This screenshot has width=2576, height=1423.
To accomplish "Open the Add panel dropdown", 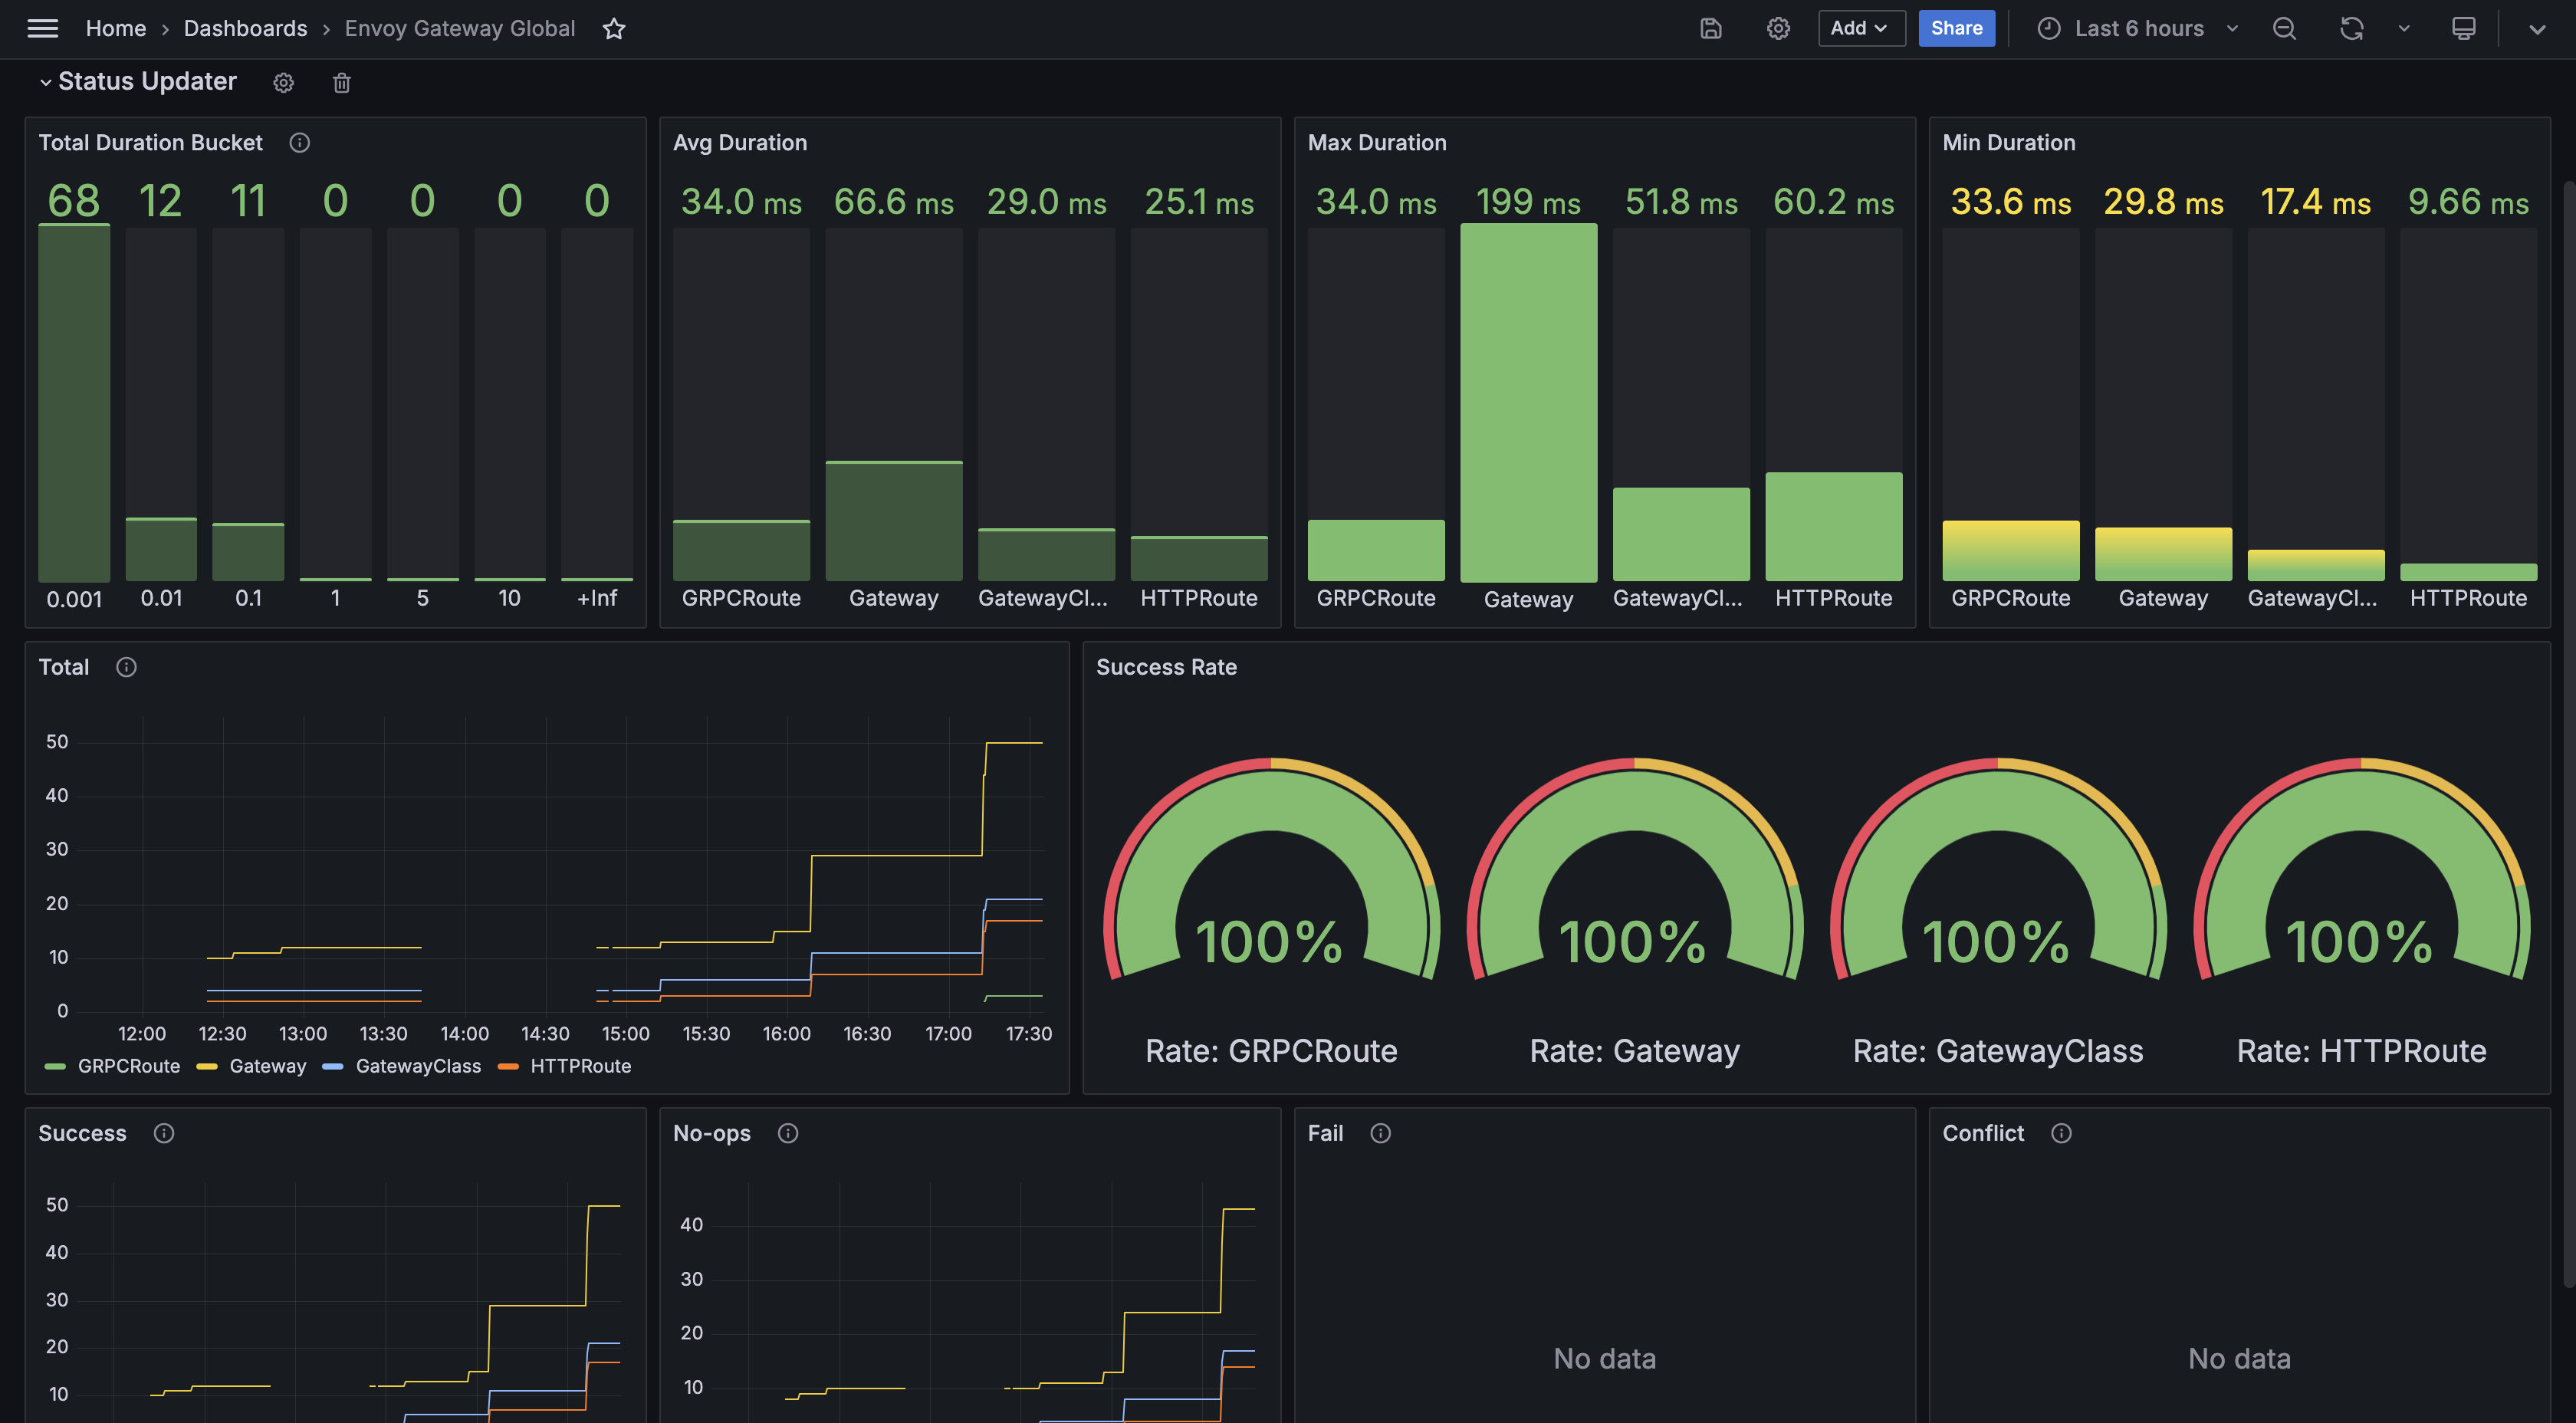I will (x=1860, y=28).
